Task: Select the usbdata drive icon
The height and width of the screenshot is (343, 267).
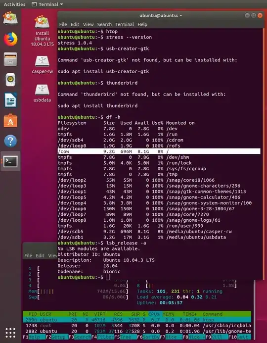Action: pos(42,93)
